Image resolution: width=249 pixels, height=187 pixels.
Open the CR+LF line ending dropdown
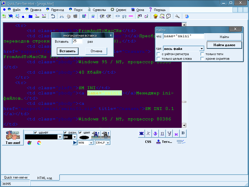click(108, 143)
